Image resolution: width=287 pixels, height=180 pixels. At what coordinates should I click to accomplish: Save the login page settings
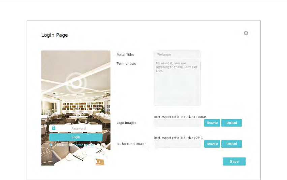(x=234, y=161)
